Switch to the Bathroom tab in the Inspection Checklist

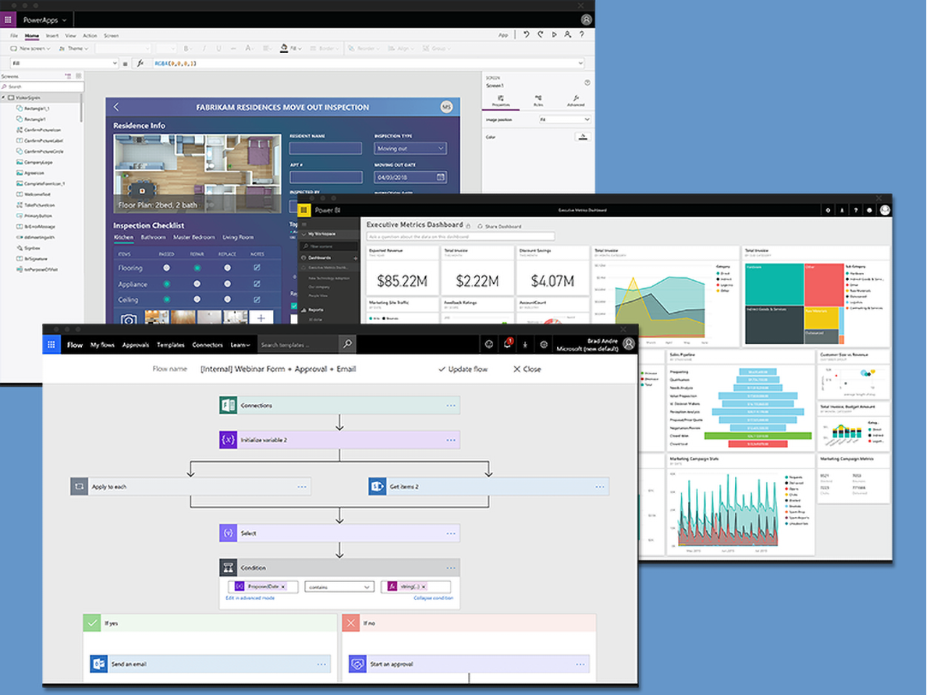pyautogui.click(x=153, y=237)
